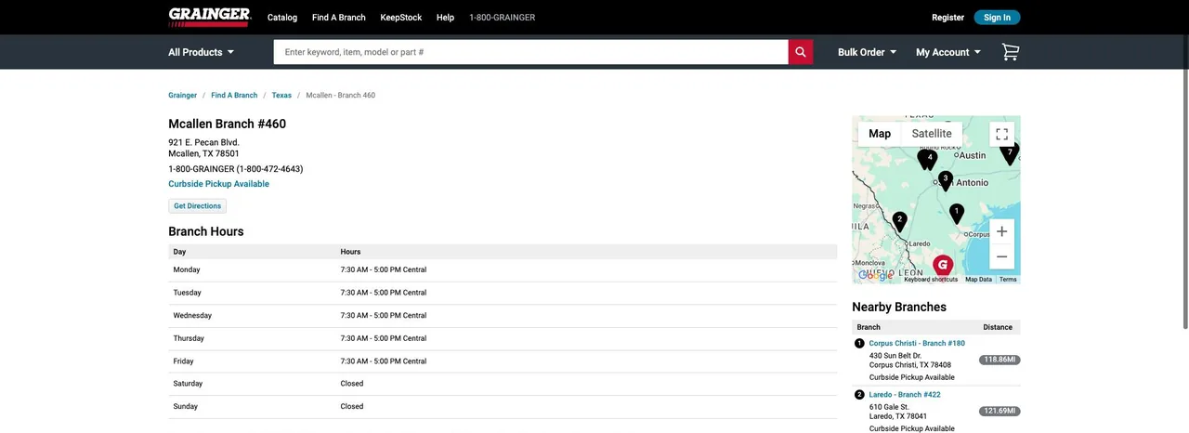Expand the All Products dropdown
Viewport: 1189px width, 433px height.
pos(201,52)
